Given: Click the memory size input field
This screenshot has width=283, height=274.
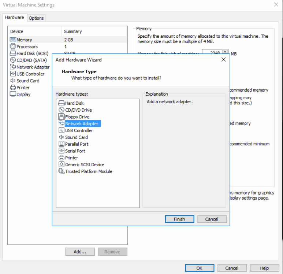Looking at the screenshot, I should tap(212, 52).
